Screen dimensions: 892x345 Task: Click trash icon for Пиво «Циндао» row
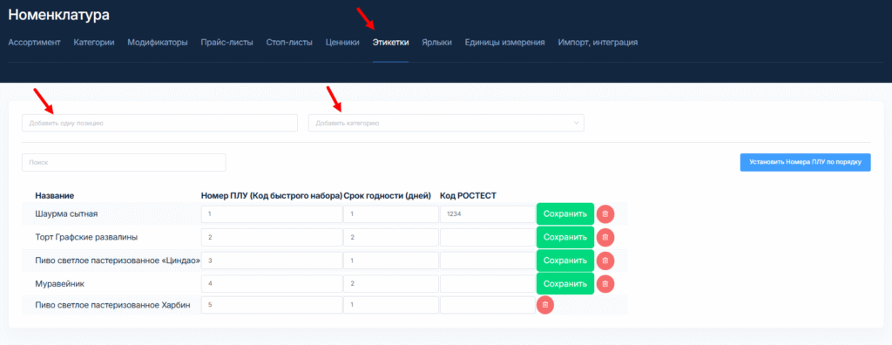click(605, 260)
